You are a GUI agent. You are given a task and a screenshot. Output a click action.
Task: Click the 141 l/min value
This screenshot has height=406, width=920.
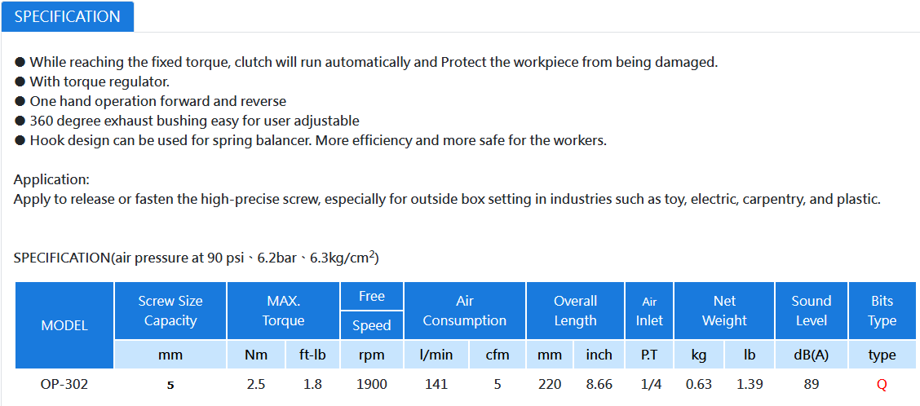point(436,385)
